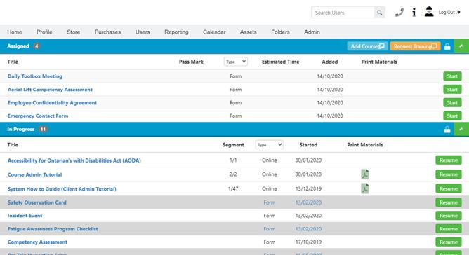469x255 pixels.
Task: Click the search magnifier icon
Action: pyautogui.click(x=379, y=13)
